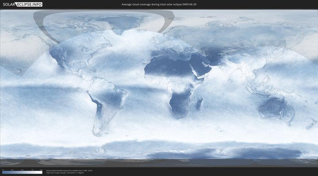
Task: Click the neo.sci.gsfc.nasa.gov URL text
Action: [56, 173]
